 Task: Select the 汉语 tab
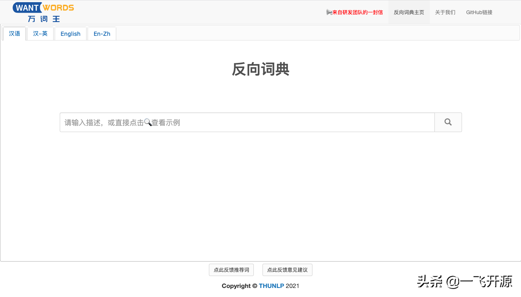tap(14, 33)
